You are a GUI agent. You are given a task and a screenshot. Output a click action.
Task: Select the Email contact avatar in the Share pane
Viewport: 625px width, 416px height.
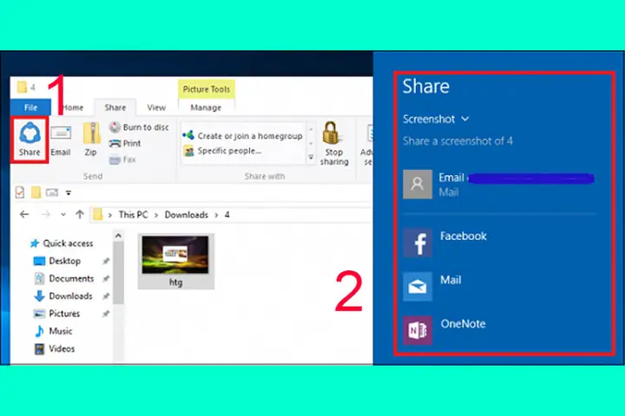click(x=418, y=185)
